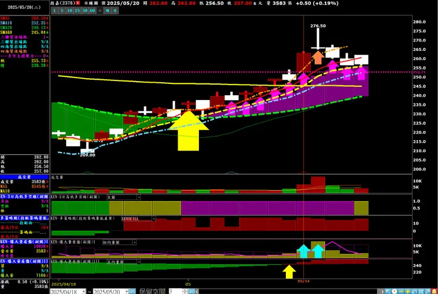The height and width of the screenshot is (294, 438).
Task: Select the 10-minute timeframe button
Action: pos(70,11)
